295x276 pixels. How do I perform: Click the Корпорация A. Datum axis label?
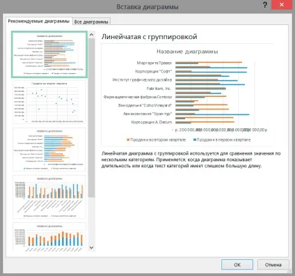tap(152, 122)
